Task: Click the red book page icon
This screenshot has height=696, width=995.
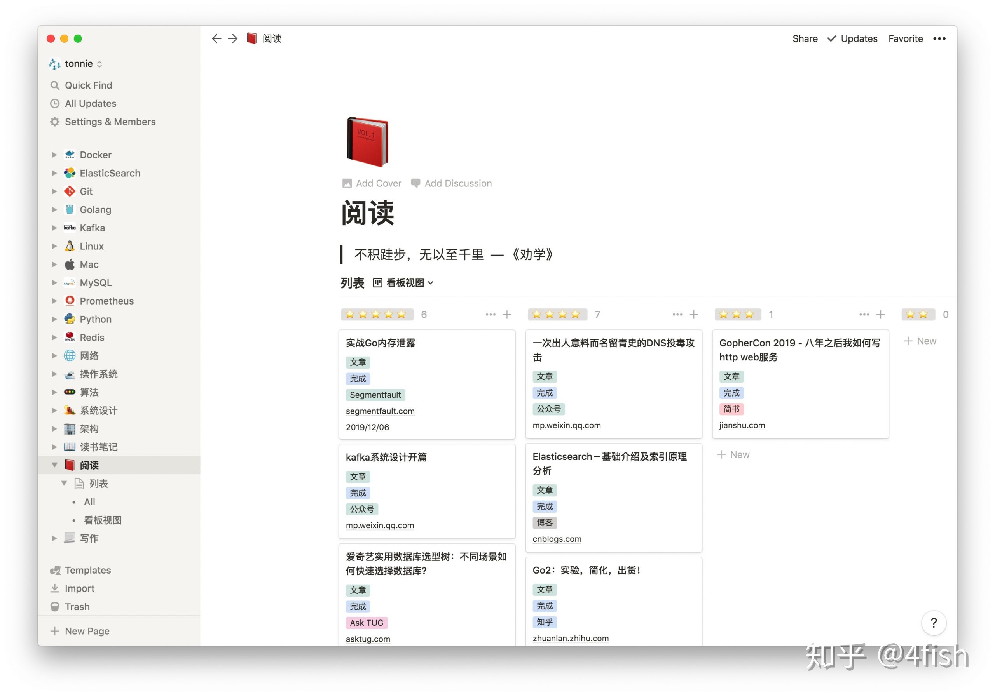Action: [x=367, y=142]
